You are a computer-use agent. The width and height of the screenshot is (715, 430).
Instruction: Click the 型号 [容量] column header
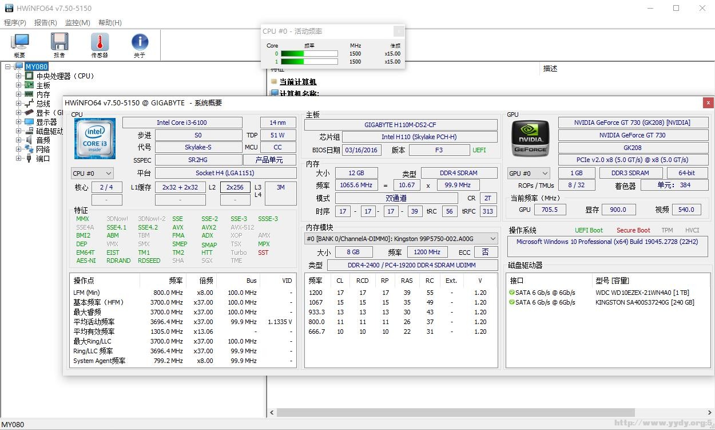point(612,281)
